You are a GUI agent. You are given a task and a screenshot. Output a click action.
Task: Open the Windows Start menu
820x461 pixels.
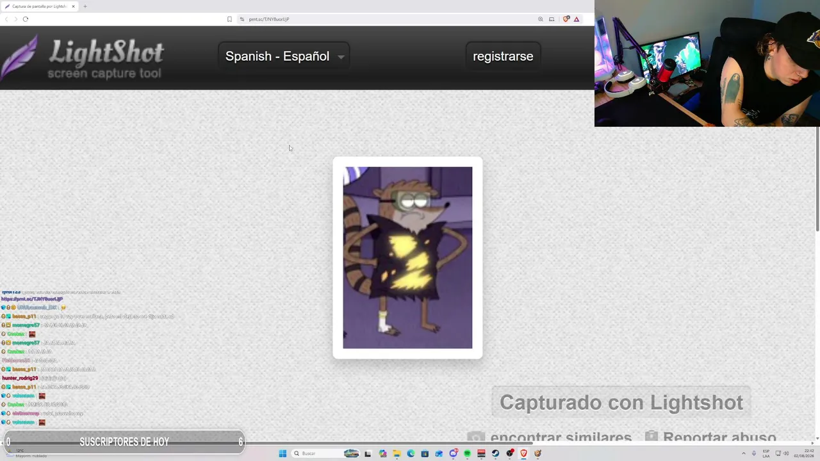[283, 453]
